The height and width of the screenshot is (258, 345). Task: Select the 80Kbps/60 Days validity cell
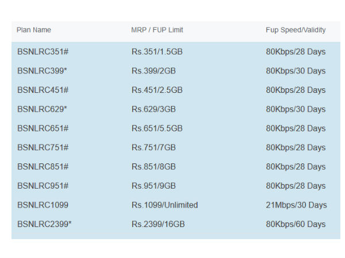point(296,224)
